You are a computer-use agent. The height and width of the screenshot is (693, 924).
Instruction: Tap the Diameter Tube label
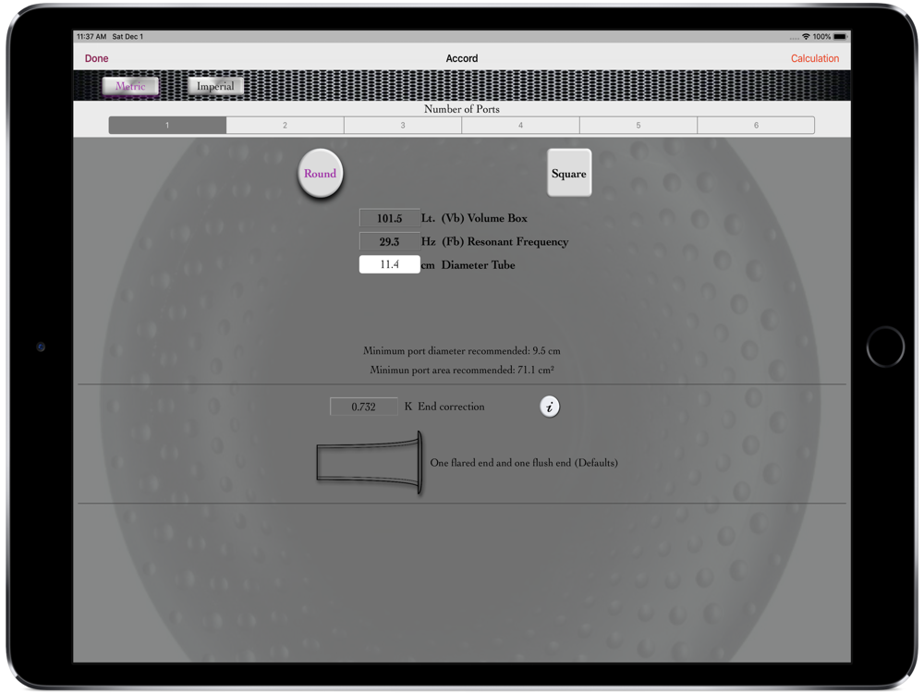479,265
